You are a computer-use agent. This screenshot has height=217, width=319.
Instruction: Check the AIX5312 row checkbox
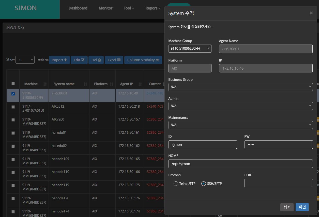click(x=13, y=107)
